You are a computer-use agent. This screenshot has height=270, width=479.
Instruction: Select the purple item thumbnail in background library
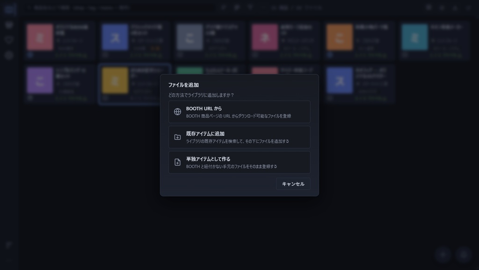tap(40, 80)
